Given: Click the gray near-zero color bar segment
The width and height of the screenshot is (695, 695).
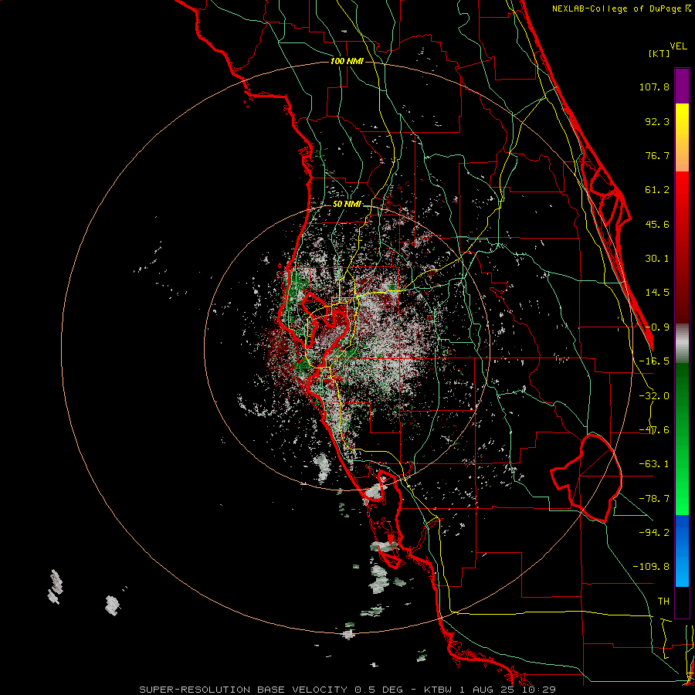Looking at the screenshot, I should [682, 344].
